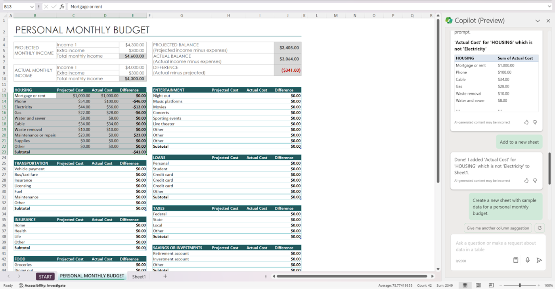The height and width of the screenshot is (289, 555).
Task: Switch to Page Layout view icon
Action: coord(478,285)
